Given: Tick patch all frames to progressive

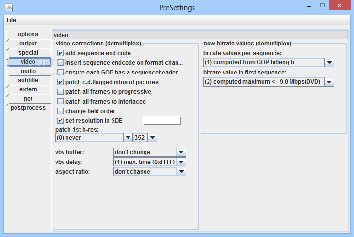Looking at the screenshot, I should pyautogui.click(x=60, y=92).
